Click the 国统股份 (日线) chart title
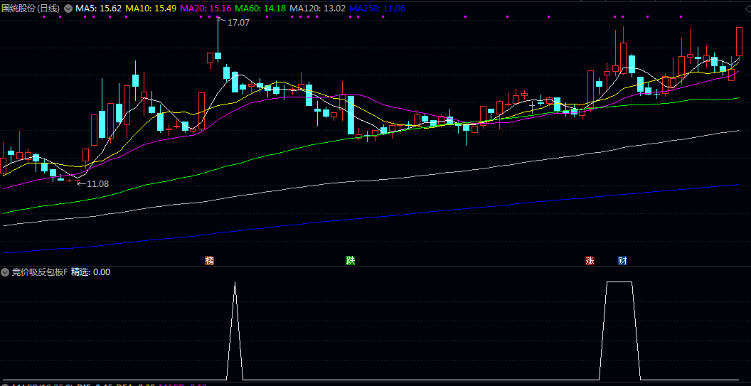Image resolution: width=751 pixels, height=386 pixels. 31,8
